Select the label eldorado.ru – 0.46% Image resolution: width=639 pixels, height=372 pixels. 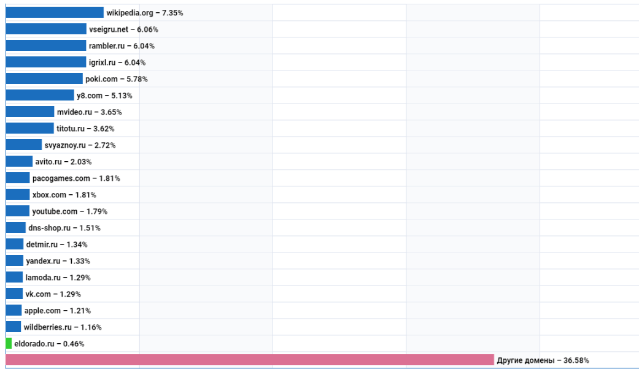pos(49,344)
